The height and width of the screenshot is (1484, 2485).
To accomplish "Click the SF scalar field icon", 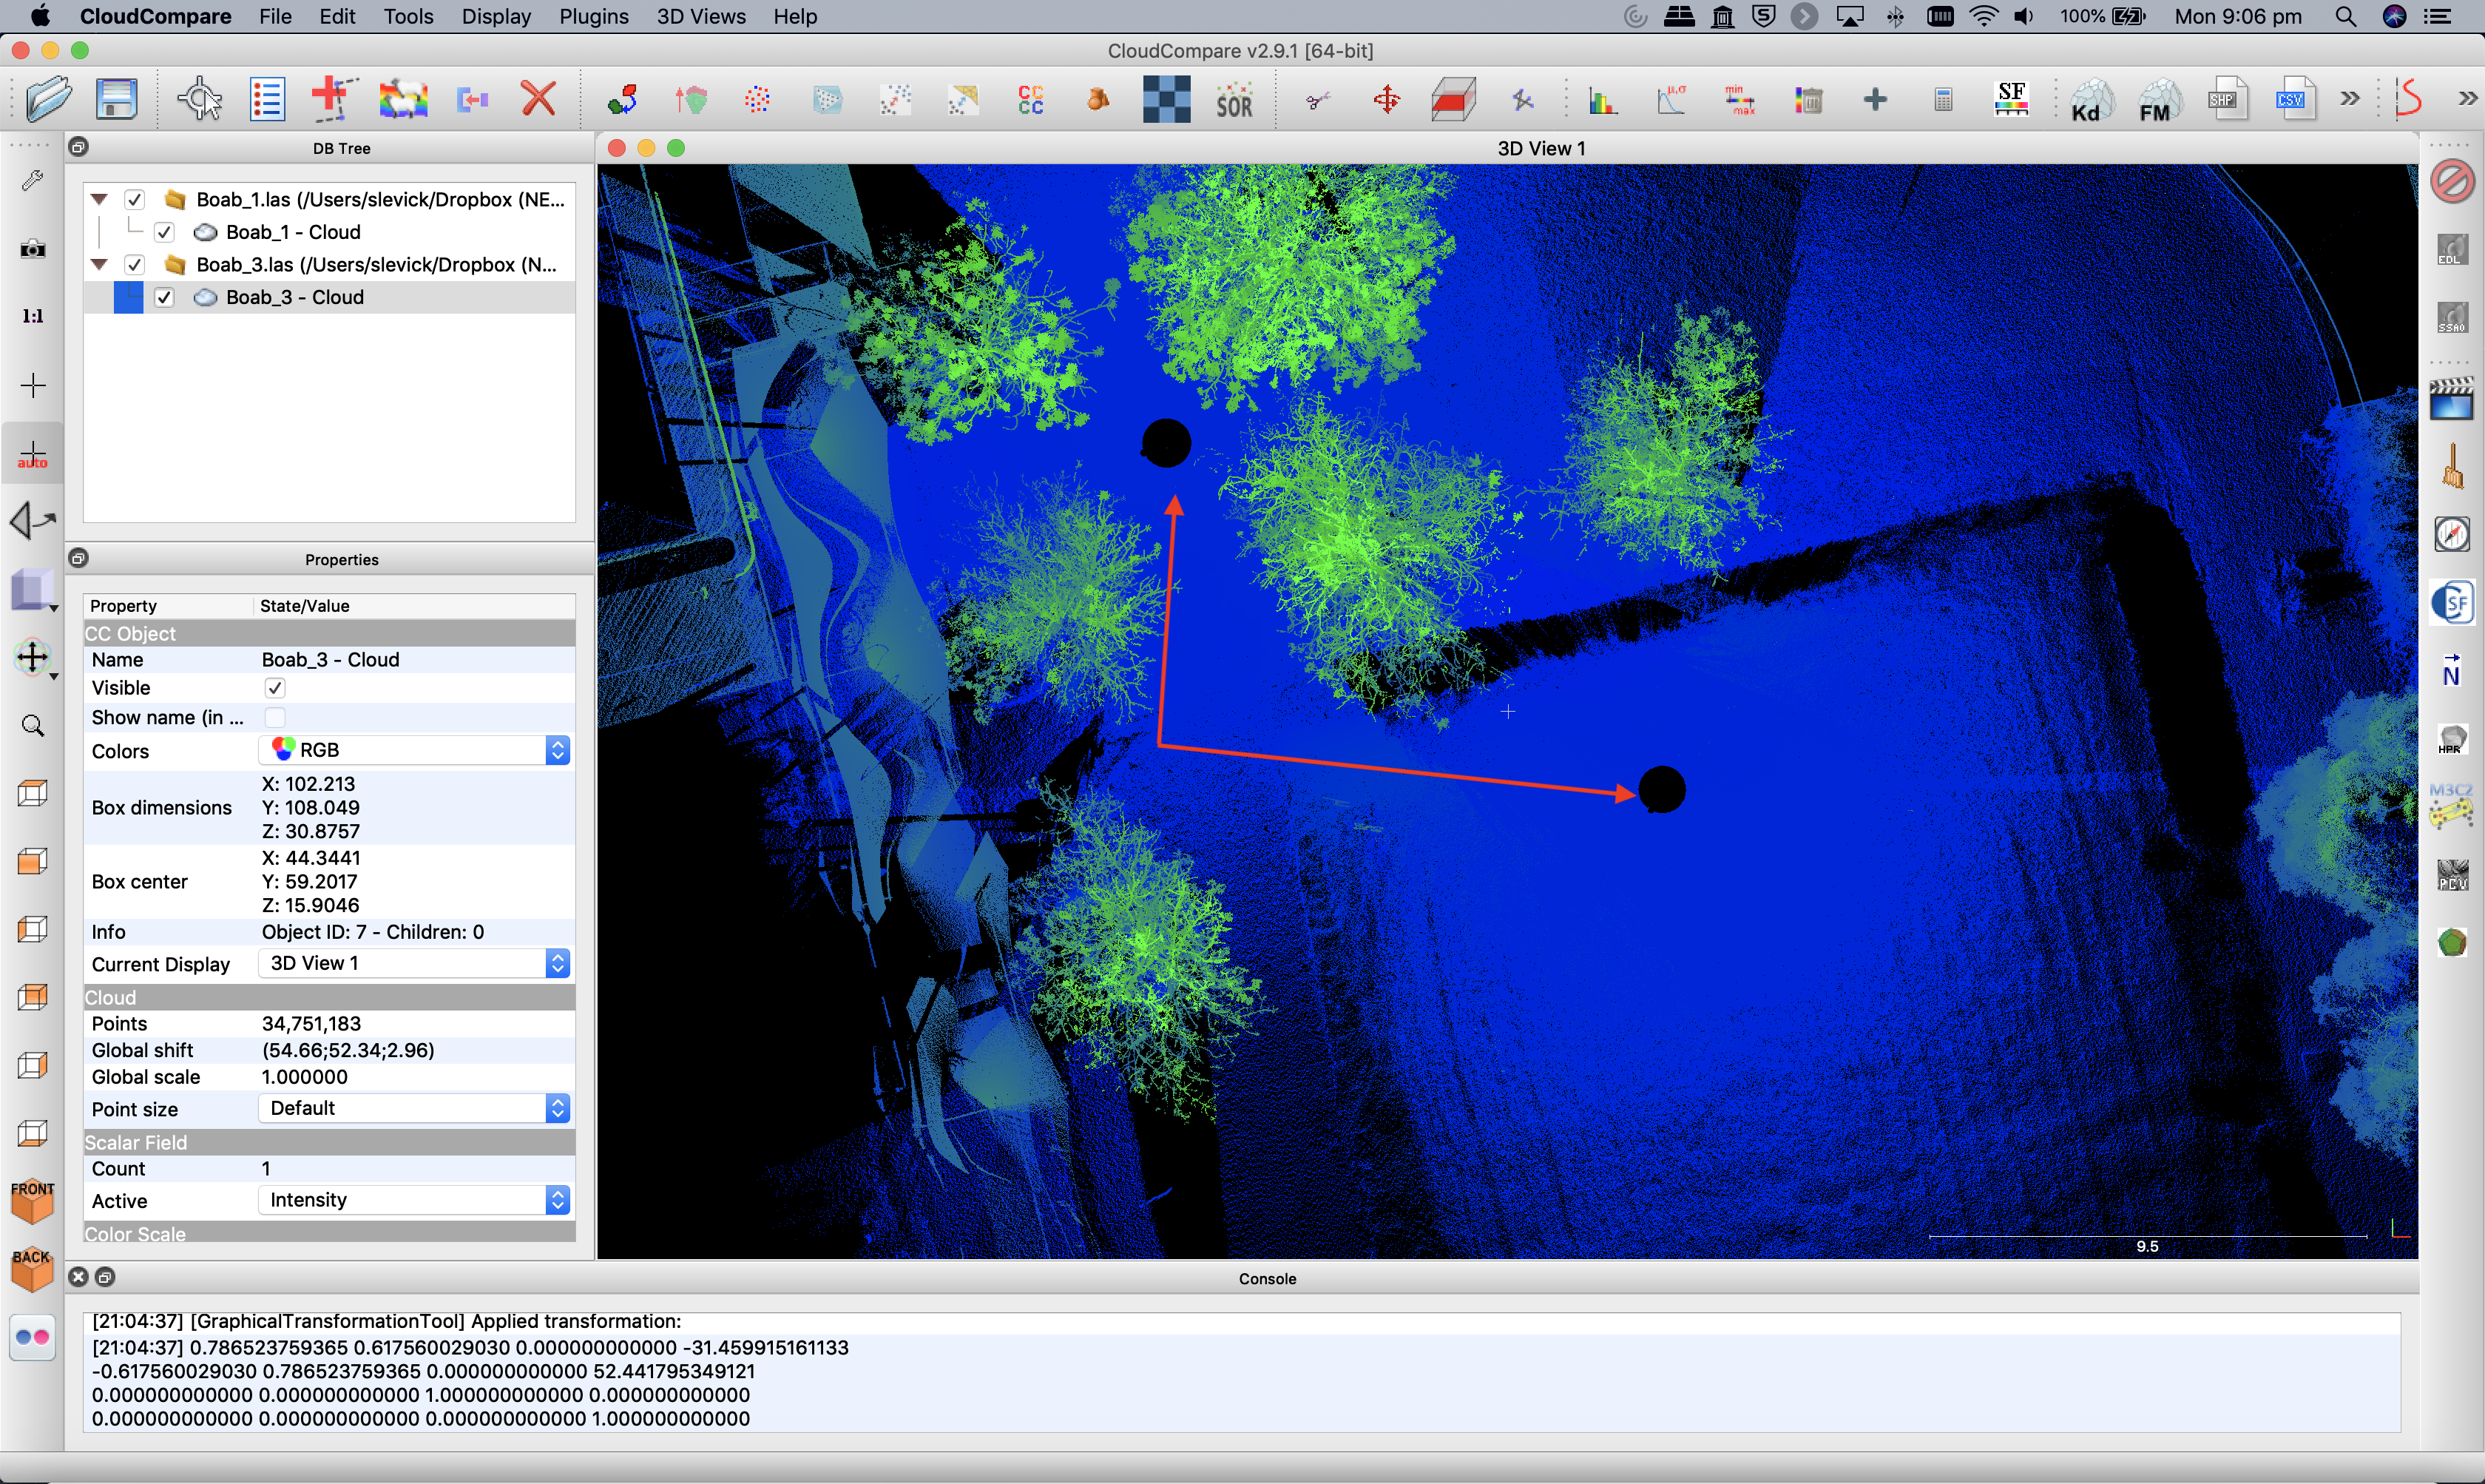I will 2011,99.
